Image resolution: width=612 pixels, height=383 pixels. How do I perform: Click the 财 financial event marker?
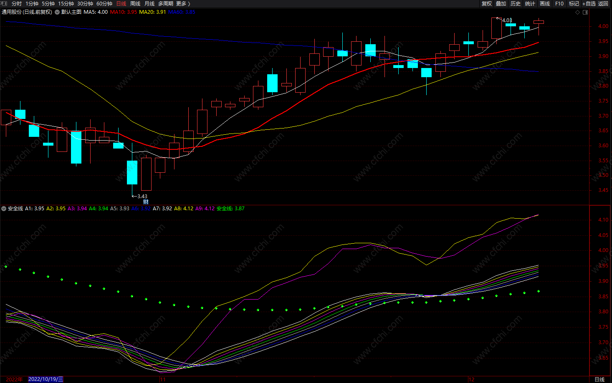click(146, 202)
